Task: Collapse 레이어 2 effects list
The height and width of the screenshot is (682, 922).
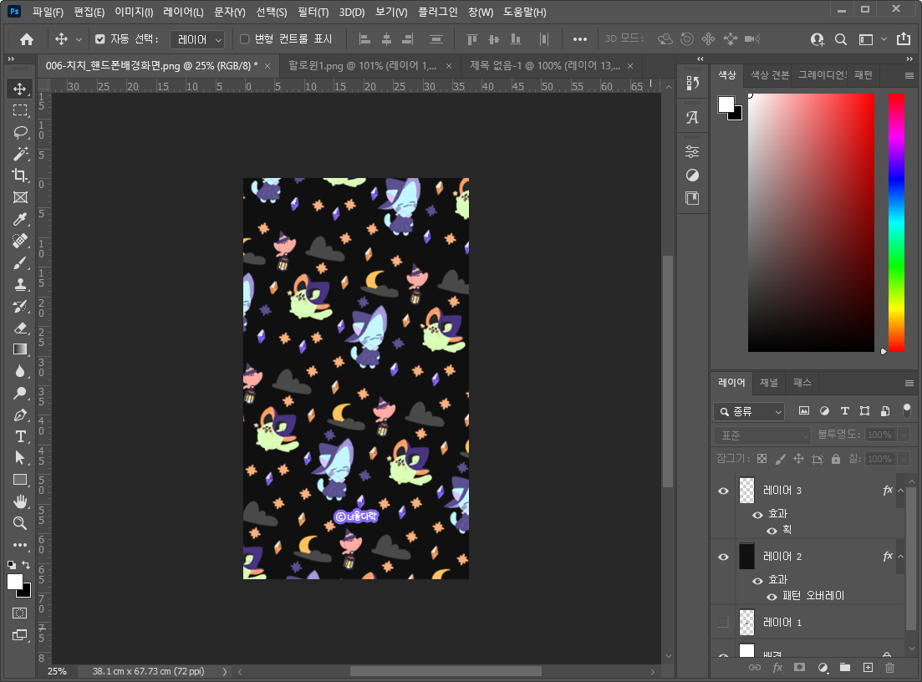Action: tap(900, 556)
